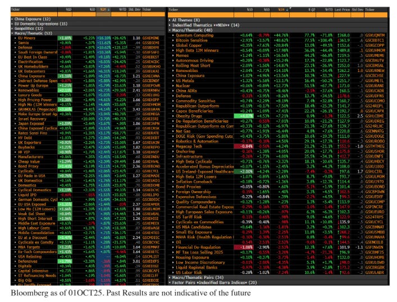Select the Rolling Most Short row
The width and height of the screenshot is (397, 302).
[278, 66]
